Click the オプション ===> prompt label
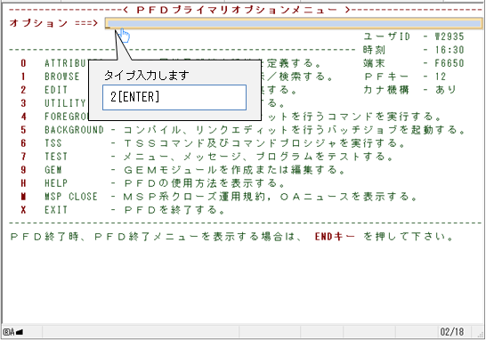 point(53,23)
